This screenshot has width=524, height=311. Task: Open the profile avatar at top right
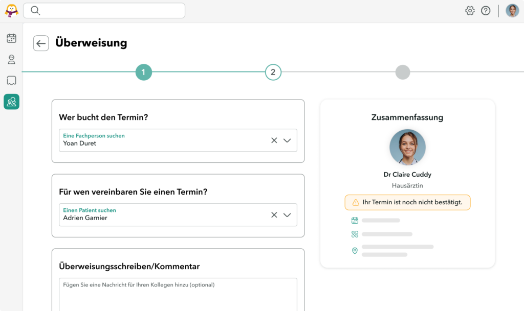click(512, 10)
